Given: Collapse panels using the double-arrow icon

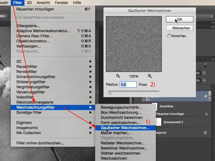Looking at the screenshot, I should [213, 23].
